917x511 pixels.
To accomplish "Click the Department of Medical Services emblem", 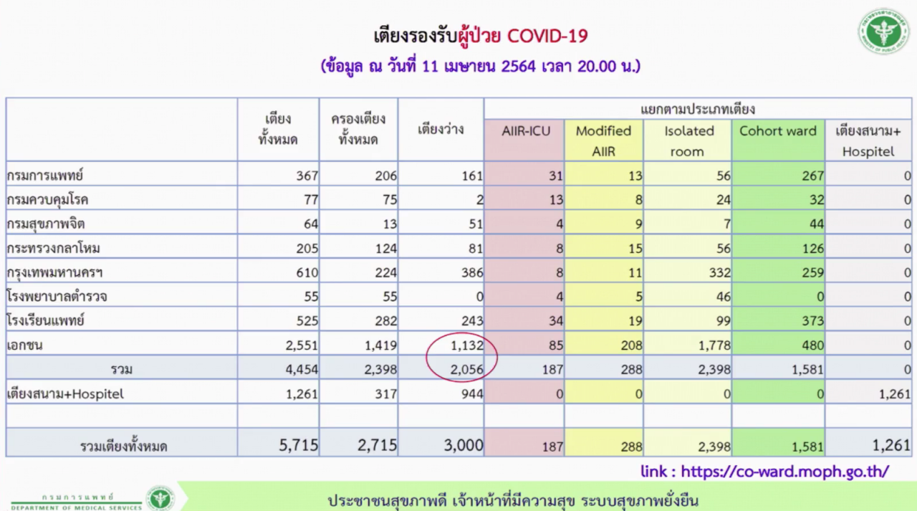I will click(160, 498).
